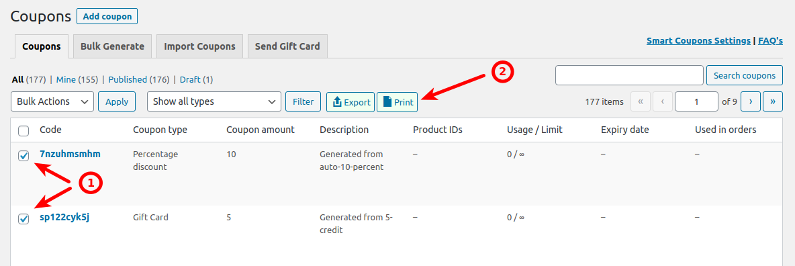Open the FAQ's link

point(771,40)
